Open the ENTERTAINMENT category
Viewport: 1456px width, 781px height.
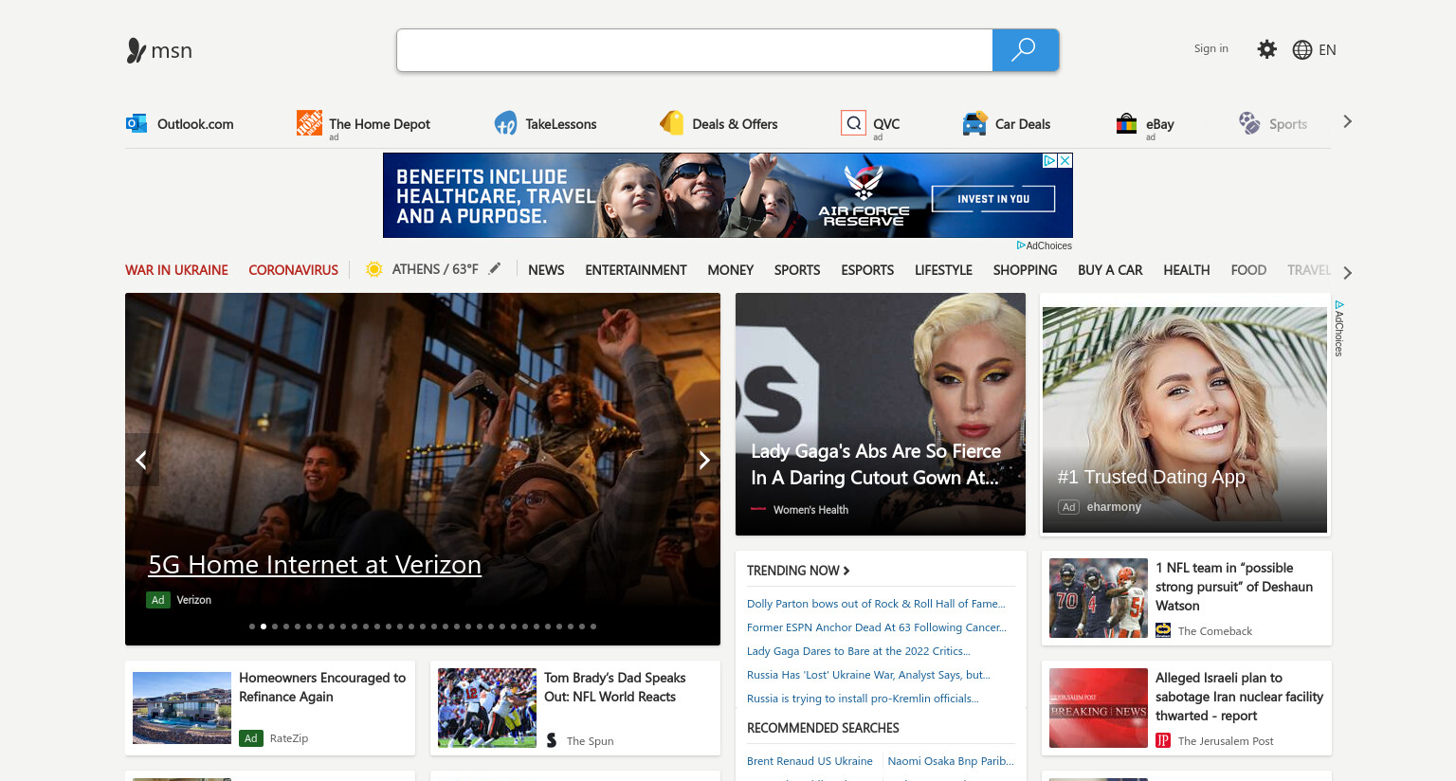click(636, 270)
